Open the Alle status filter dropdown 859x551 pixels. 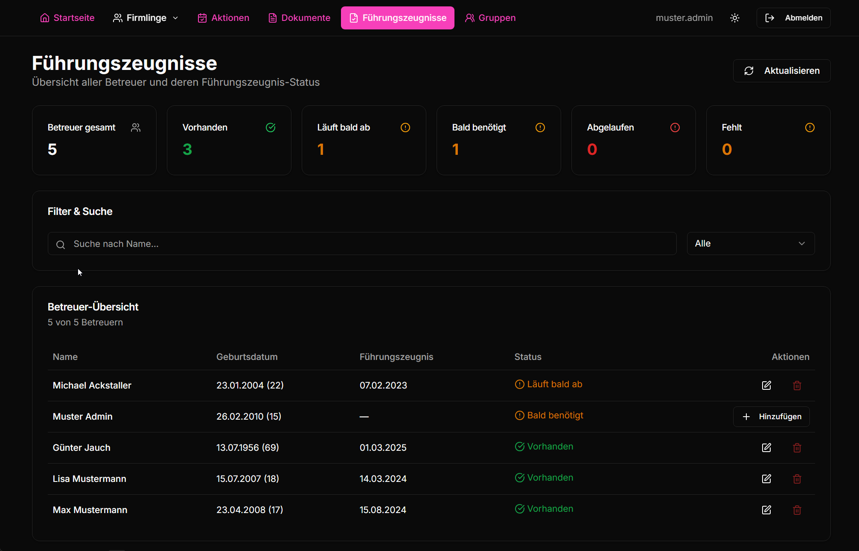tap(750, 244)
